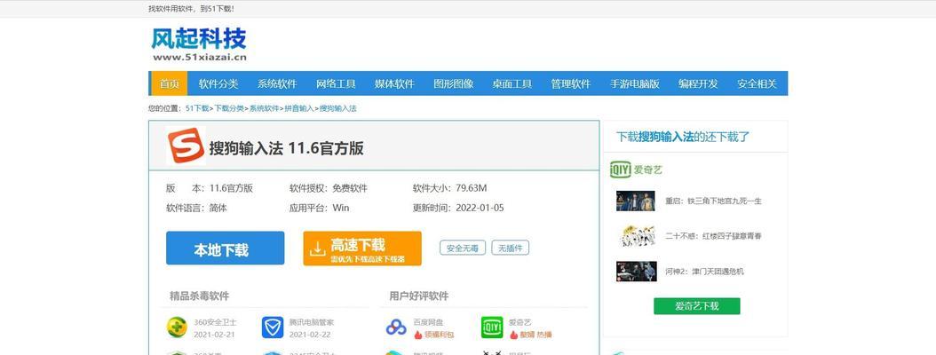Open link 重启：铁三角下地宫九死一生

713,201
